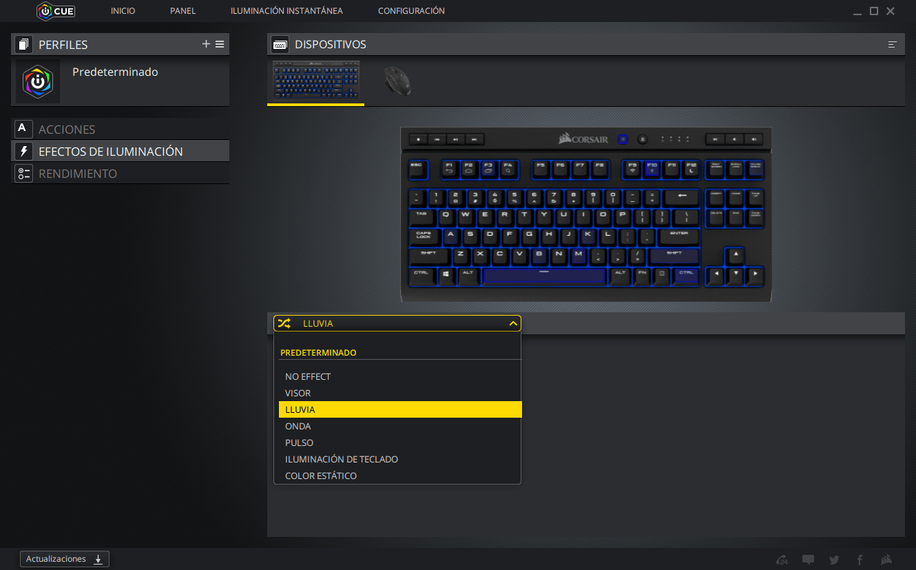Select the Predeterminado profile icon

point(38,81)
